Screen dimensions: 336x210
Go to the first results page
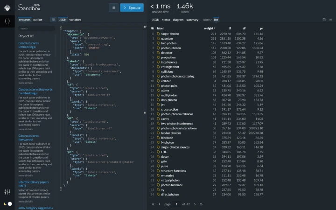153,204
